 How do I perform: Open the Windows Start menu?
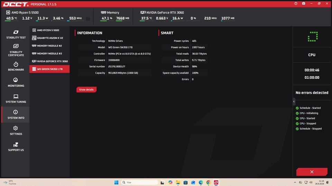(x=116, y=183)
